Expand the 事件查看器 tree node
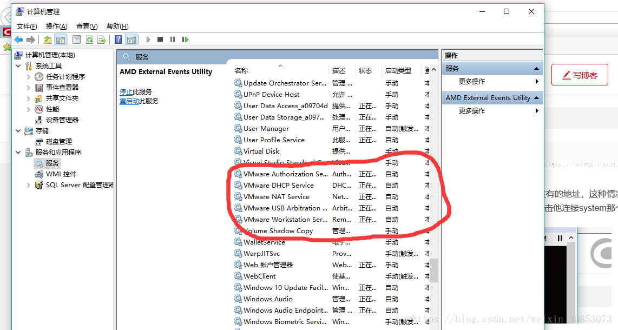 [28, 88]
